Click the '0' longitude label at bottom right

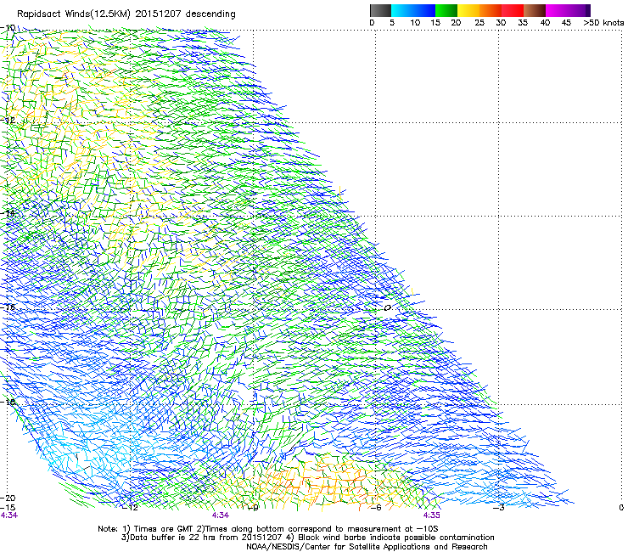[x=621, y=508]
